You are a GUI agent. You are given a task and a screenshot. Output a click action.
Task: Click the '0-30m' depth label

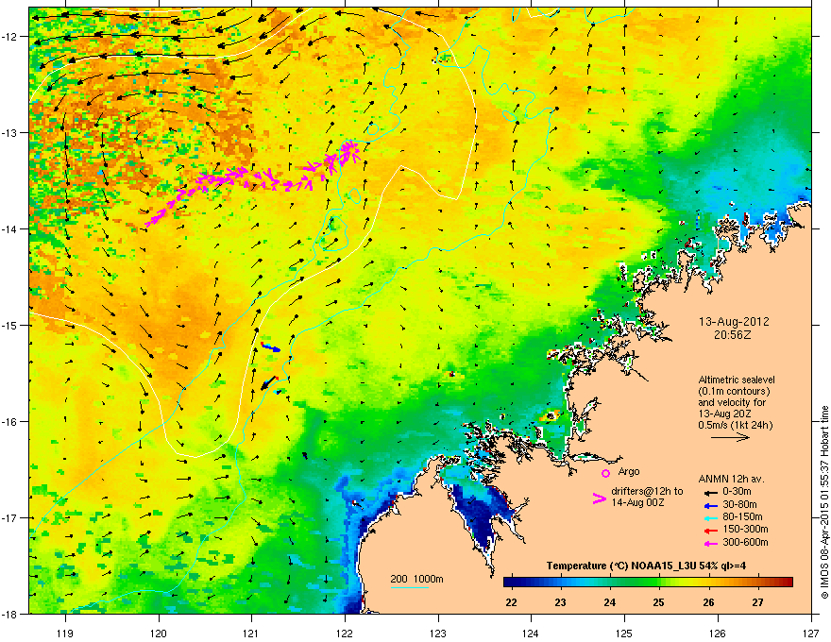tap(737, 492)
